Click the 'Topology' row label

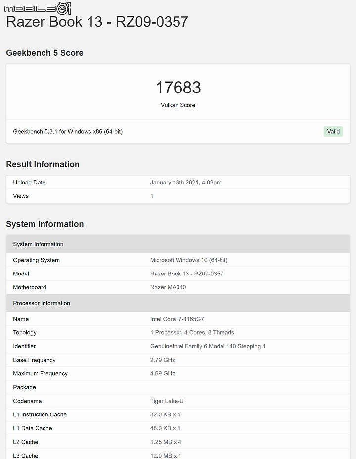coord(25,332)
